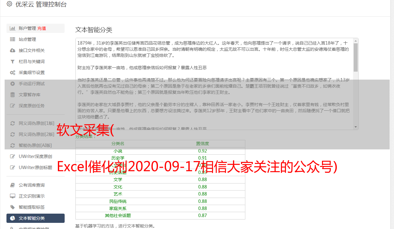The width and height of the screenshot is (394, 229).
Task: Click the 置信度 column header
Action: [x=203, y=144]
